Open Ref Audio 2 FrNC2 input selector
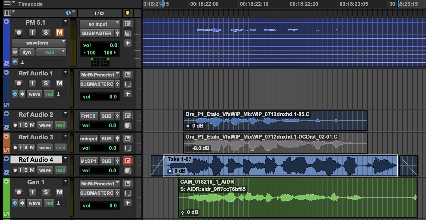The image size is (426, 220). pyautogui.click(x=88, y=116)
